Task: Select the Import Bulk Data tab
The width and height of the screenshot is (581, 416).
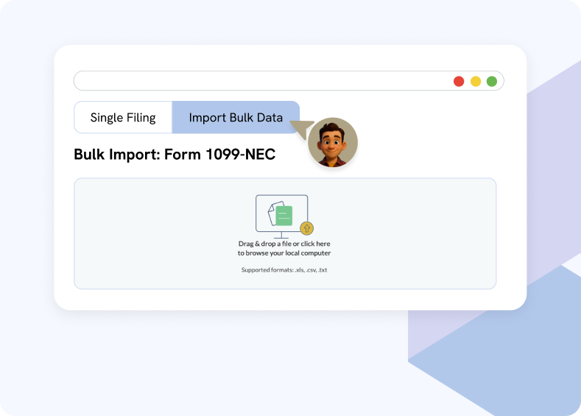Action: point(236,118)
